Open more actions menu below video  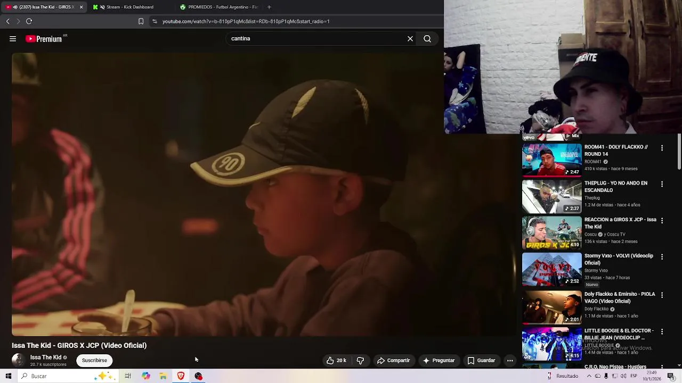pos(510,361)
